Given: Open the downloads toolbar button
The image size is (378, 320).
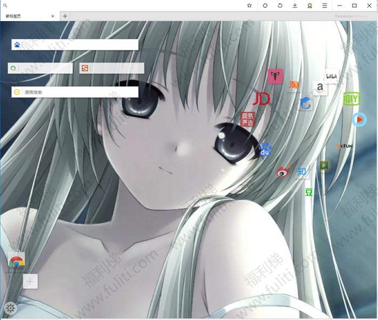Looking at the screenshot, I should tap(295, 5).
